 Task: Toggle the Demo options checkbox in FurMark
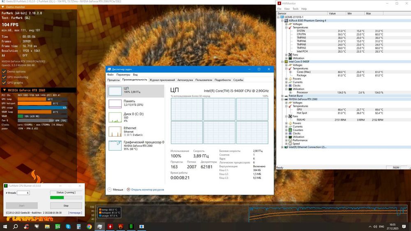click(x=4, y=71)
